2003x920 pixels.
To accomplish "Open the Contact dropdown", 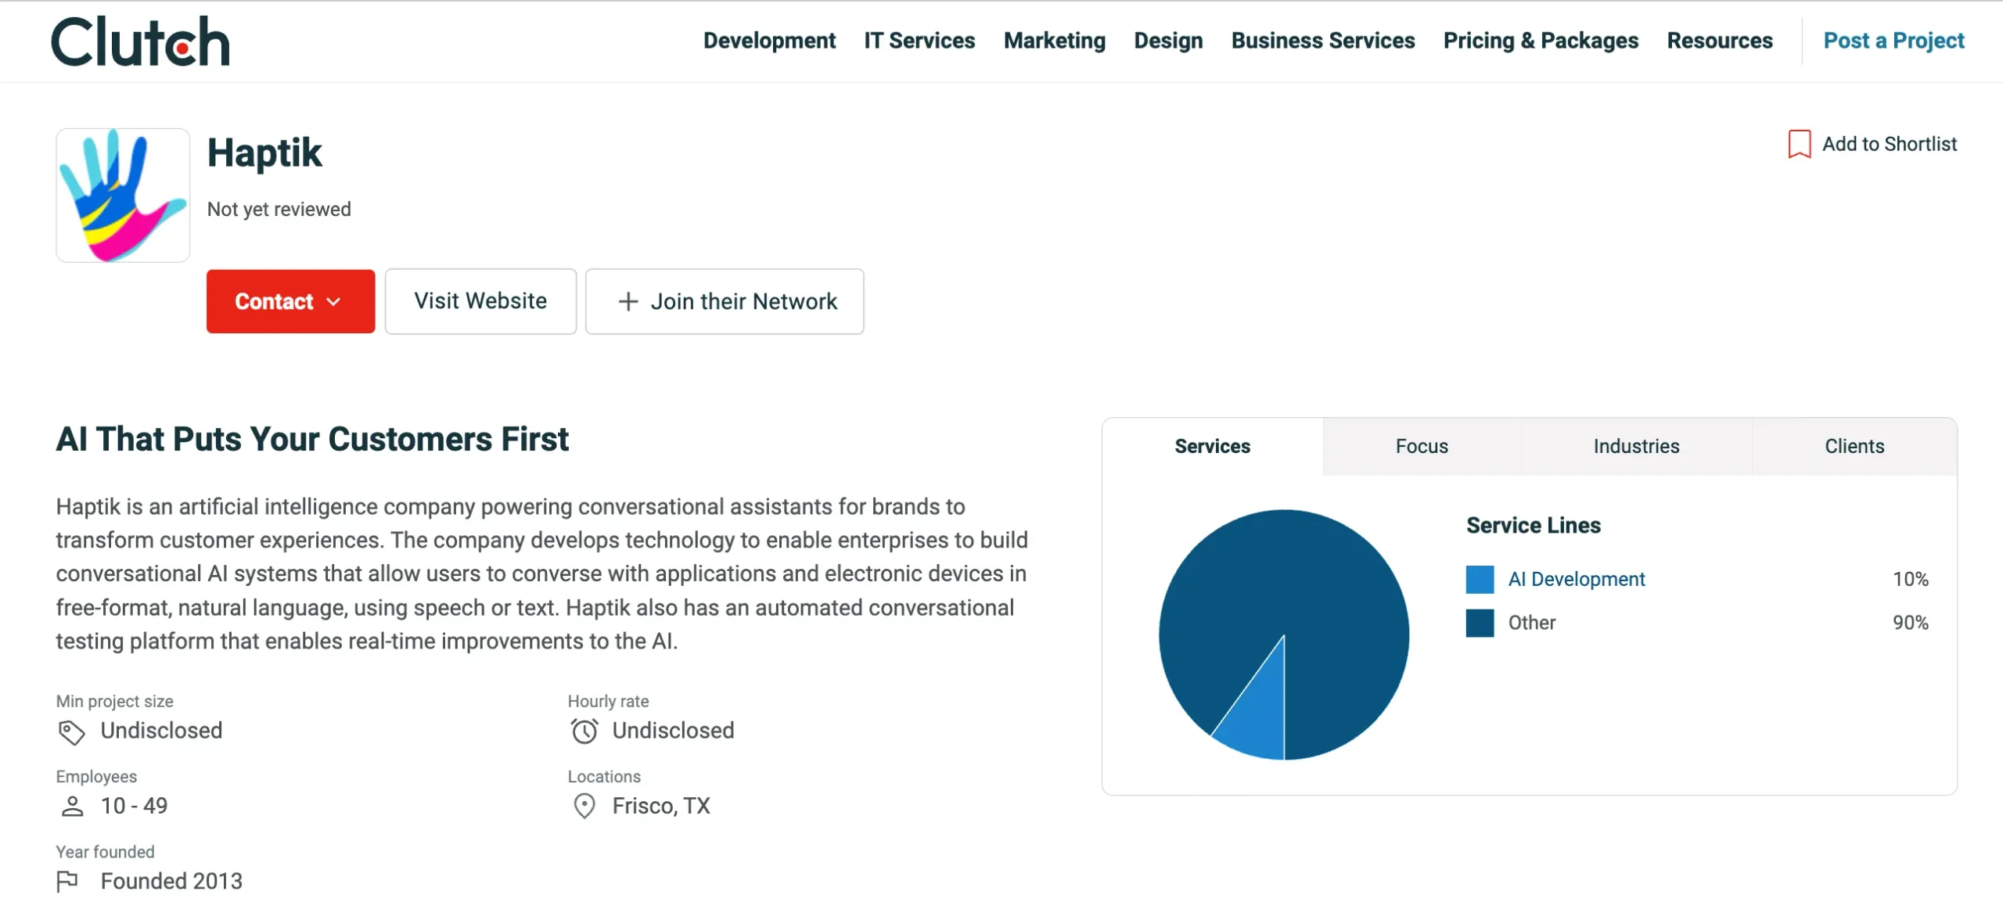I will (x=290, y=301).
